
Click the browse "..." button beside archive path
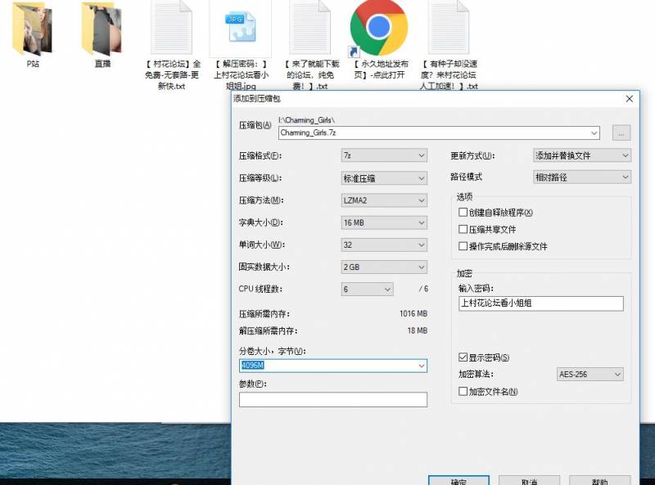(x=621, y=132)
